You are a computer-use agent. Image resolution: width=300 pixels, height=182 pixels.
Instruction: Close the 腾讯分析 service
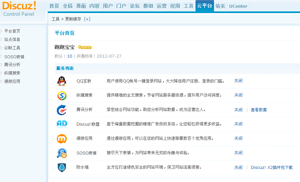(238, 110)
